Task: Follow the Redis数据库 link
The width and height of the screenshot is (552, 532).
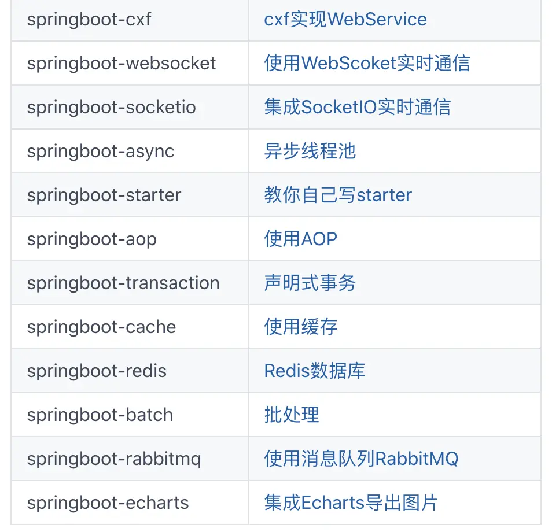Action: point(315,371)
